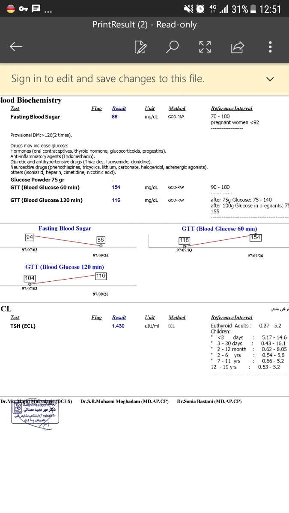Tap 'Euthyroid Adults :' reference text
Screen dimensions: 289x513
[x=231, y=326]
